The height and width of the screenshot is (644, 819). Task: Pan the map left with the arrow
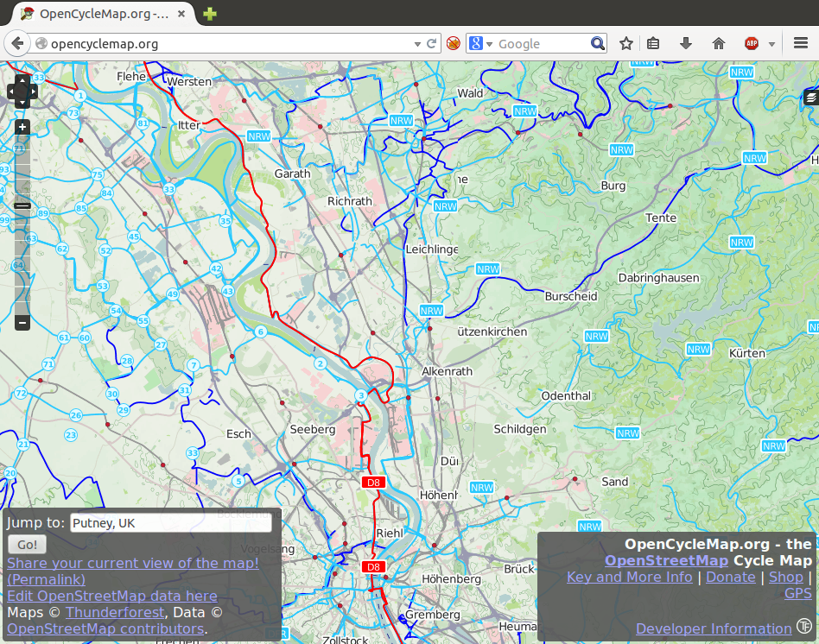pos(11,92)
